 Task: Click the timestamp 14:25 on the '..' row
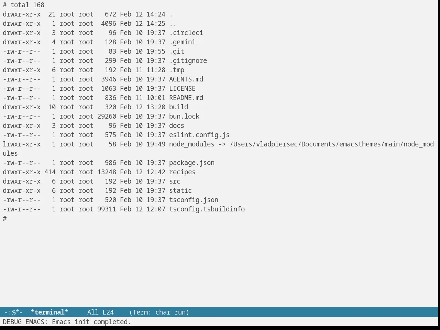(156, 23)
